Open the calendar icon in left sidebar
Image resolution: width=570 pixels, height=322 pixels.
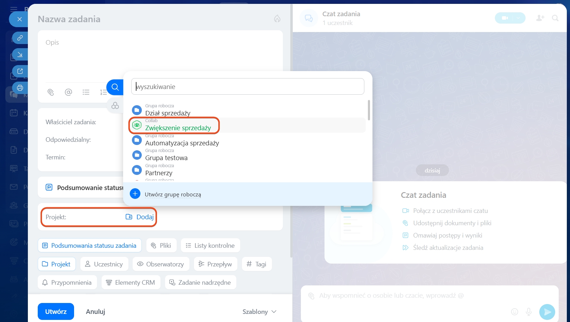[x=14, y=113]
